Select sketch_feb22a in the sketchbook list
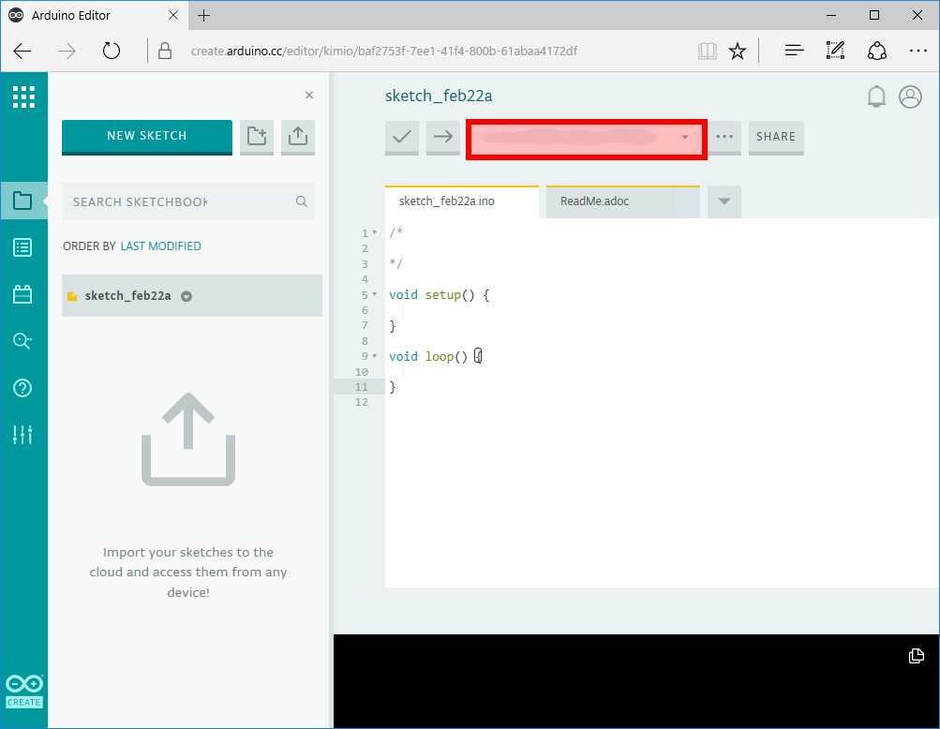The image size is (940, 729). click(192, 295)
